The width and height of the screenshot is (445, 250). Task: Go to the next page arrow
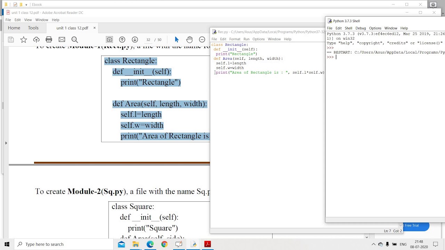coord(135,40)
